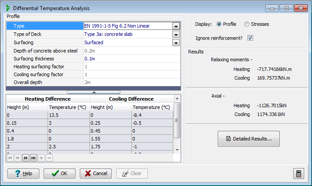Screen dimensions: 312x186
Task: Click heating relaxing moment -717.74166kN.m
Action: 274,69
